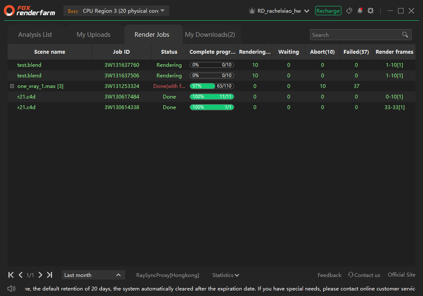Open the CPU Region 3 dropdown
423x296 pixels.
tap(116, 11)
